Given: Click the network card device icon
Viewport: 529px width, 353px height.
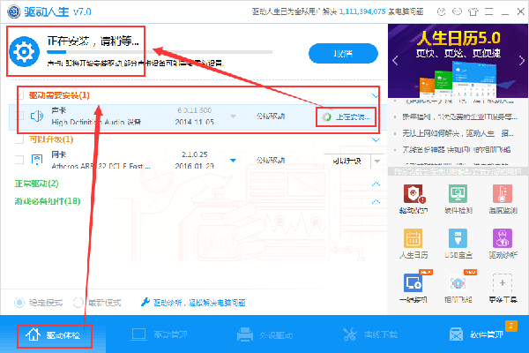Looking at the screenshot, I should point(37,160).
